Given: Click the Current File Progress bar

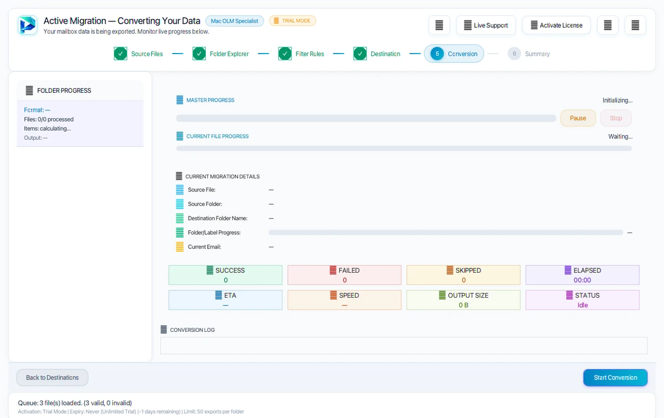Looking at the screenshot, I should coord(404,149).
